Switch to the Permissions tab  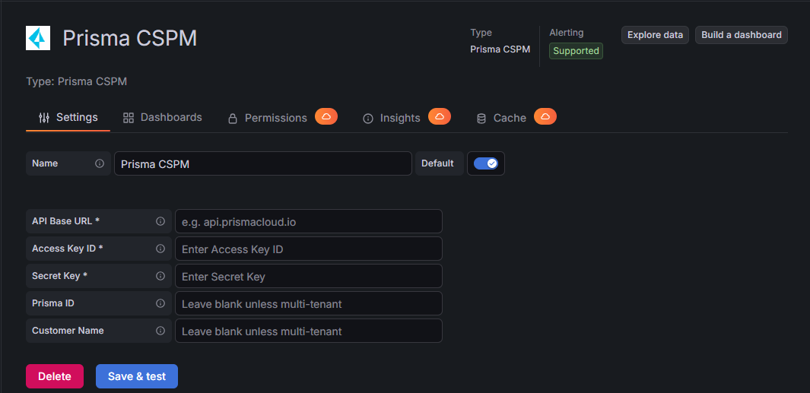(x=268, y=118)
